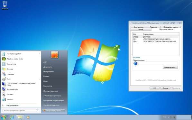Click the Start orb on the taskbar

coord(4,117)
